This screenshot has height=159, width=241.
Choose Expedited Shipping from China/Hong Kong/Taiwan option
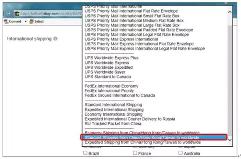143,142
